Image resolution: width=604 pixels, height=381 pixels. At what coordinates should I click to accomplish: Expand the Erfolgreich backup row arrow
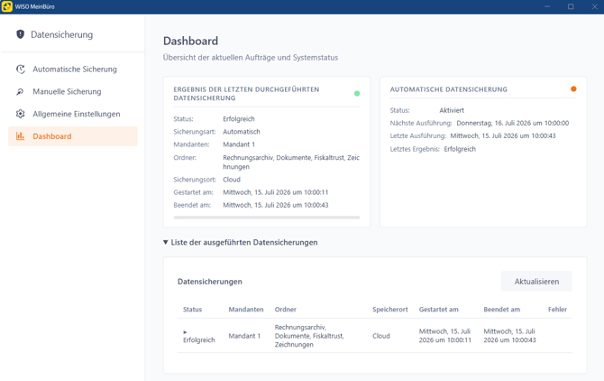pyautogui.click(x=185, y=332)
